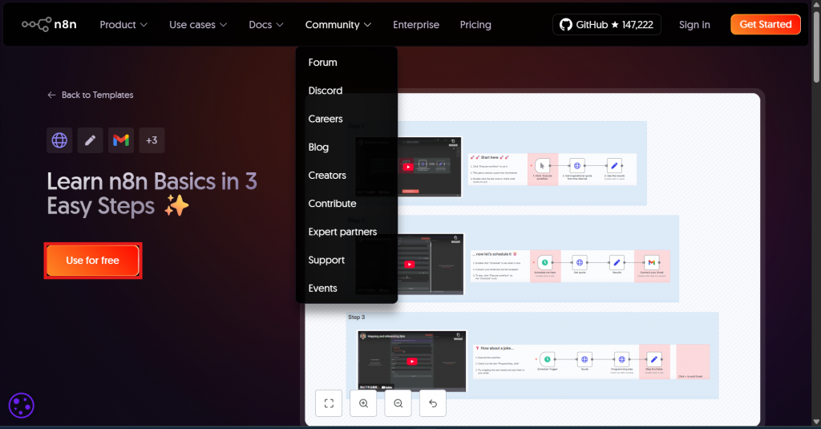821x429 pixels.
Task: Click the Get Started button
Action: (766, 25)
